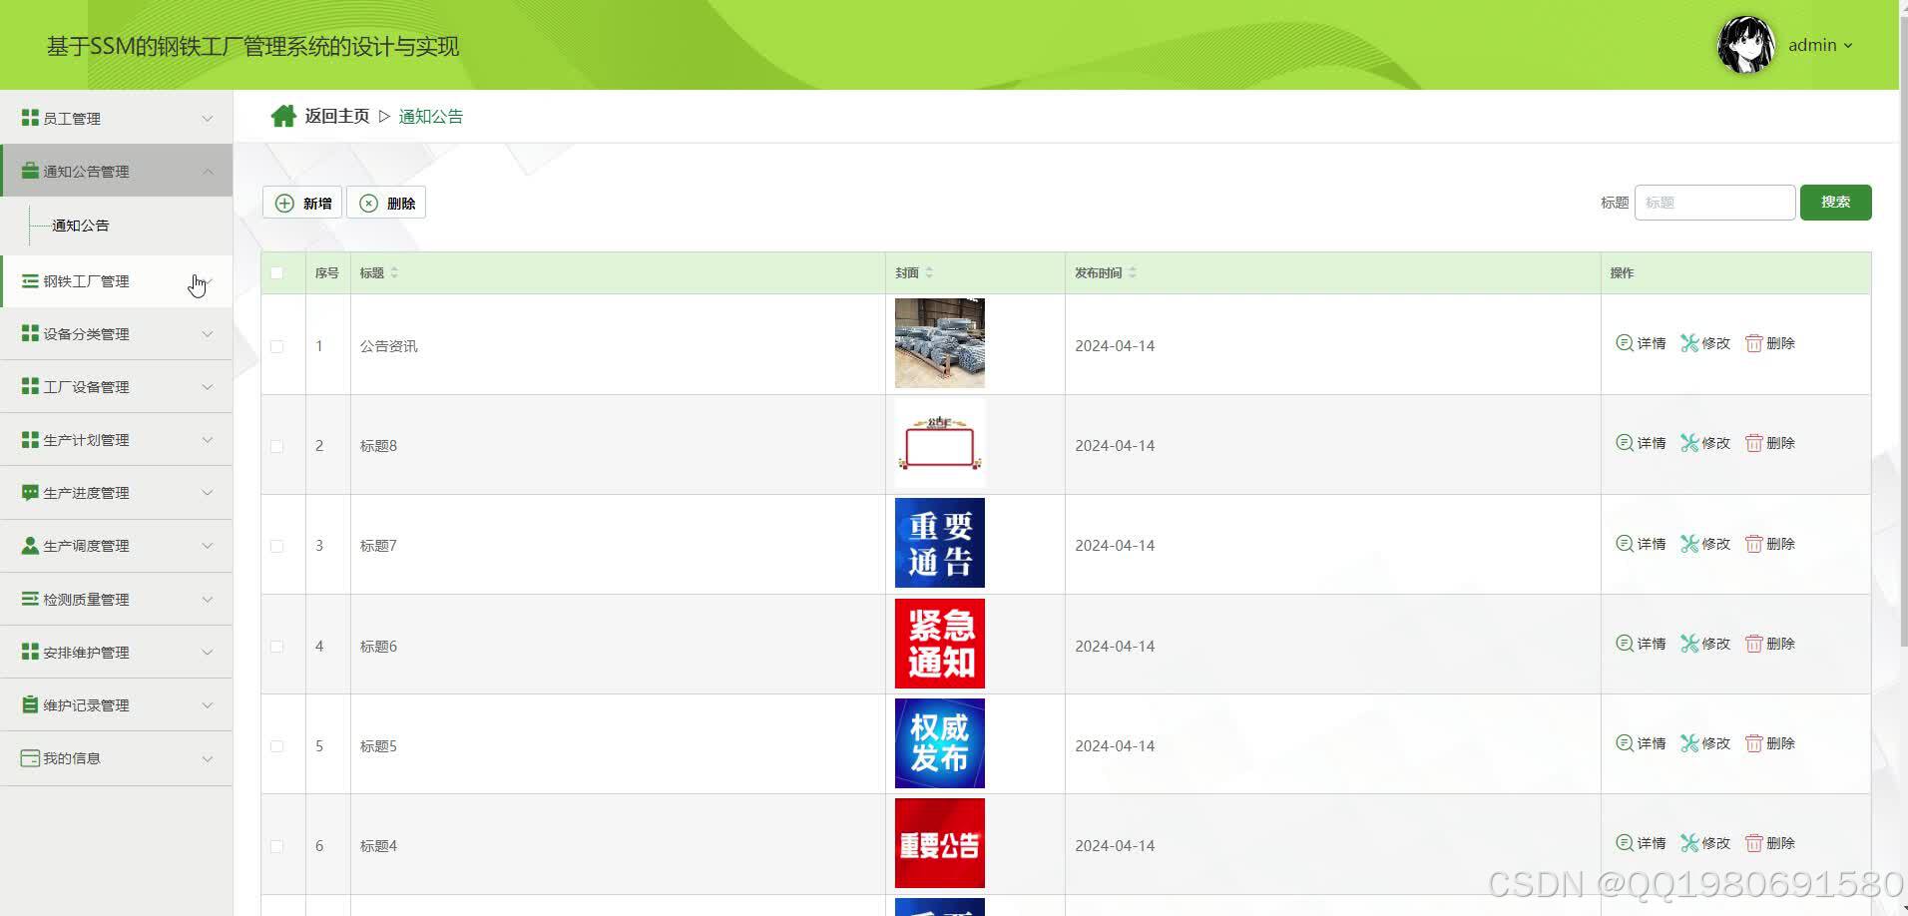This screenshot has width=1908, height=916.
Task: Click the 详情 icon in 标题8 row
Action: [x=1624, y=443]
